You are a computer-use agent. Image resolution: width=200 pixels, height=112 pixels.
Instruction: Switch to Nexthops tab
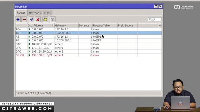coord(35,13)
